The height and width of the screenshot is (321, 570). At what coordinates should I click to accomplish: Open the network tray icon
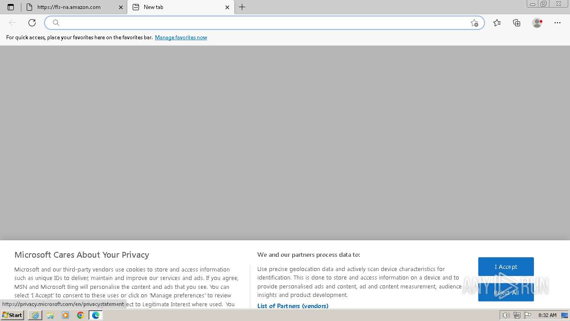pyautogui.click(x=517, y=315)
